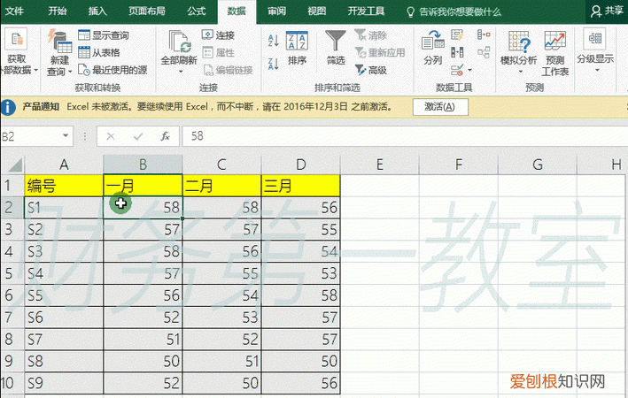
Task: Switch to the Formulas (公式) tab
Action: click(197, 11)
